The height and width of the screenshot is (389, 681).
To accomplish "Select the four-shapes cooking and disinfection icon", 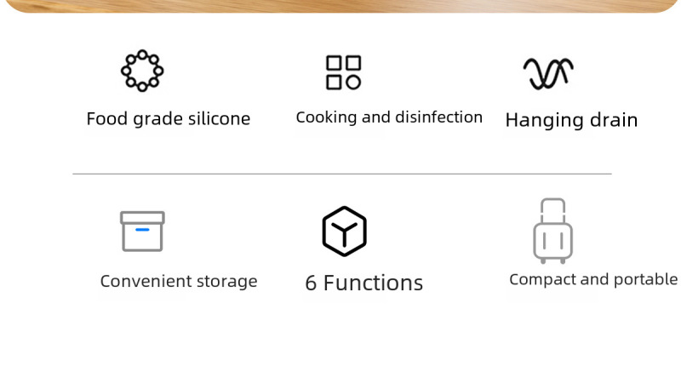I will 344,72.
